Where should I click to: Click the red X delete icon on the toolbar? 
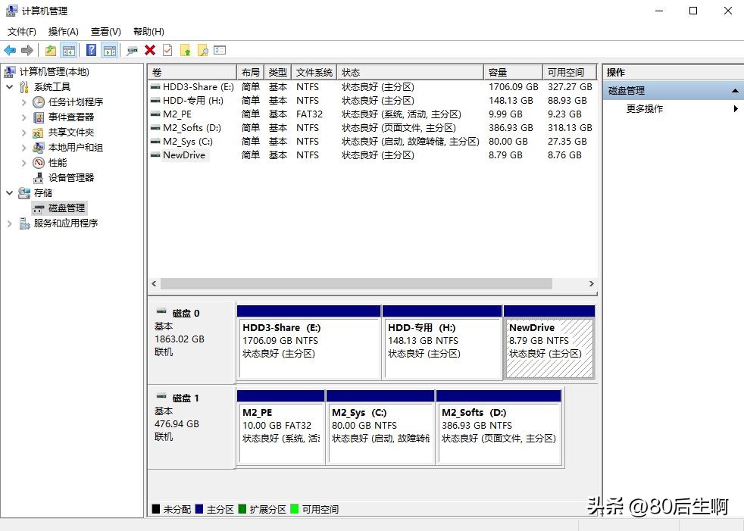pos(151,50)
